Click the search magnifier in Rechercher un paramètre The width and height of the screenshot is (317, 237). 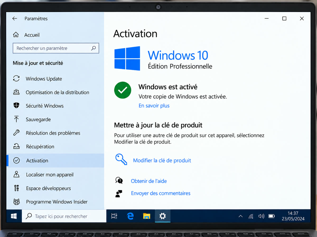coord(94,48)
